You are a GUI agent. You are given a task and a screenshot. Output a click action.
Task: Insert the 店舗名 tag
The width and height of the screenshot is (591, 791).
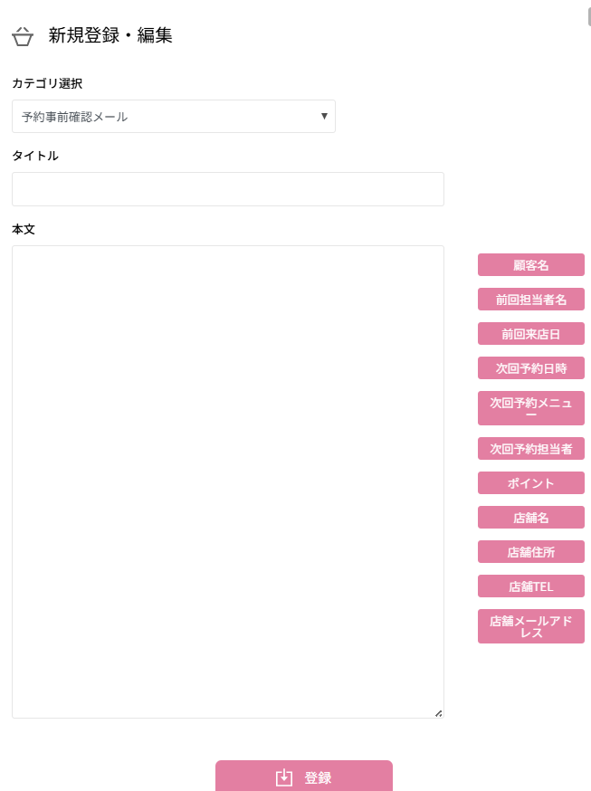click(530, 518)
